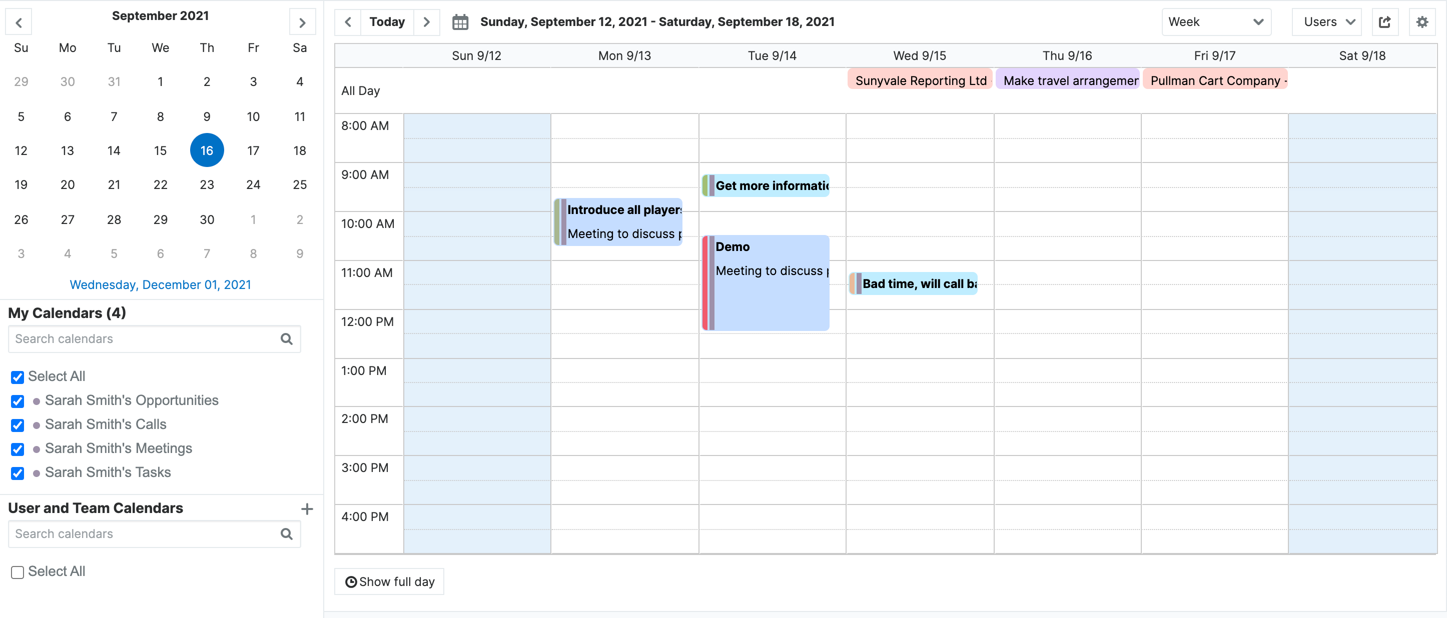Select September 16 in the mini calendar
The width and height of the screenshot is (1447, 618).
coord(207,150)
